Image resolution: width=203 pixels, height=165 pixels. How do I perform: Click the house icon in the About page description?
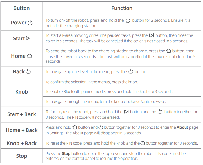tap(75, 127)
